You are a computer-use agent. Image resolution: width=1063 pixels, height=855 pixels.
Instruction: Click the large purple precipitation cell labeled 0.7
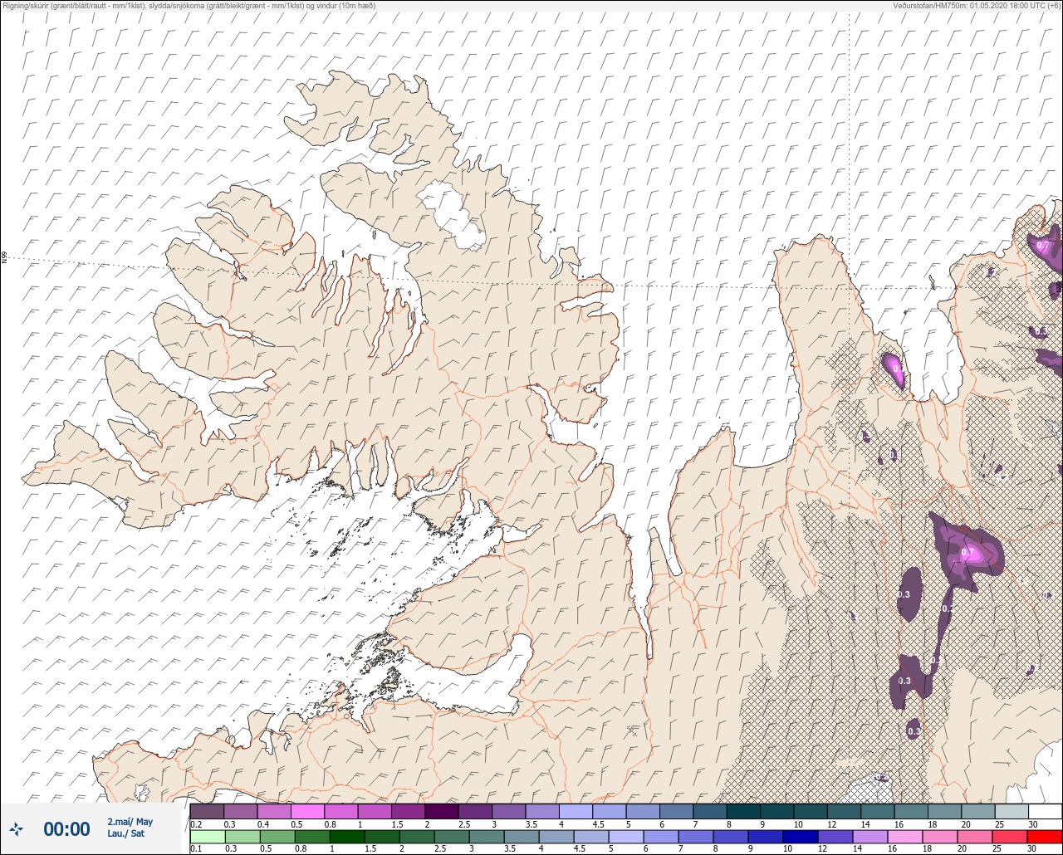pos(969,552)
